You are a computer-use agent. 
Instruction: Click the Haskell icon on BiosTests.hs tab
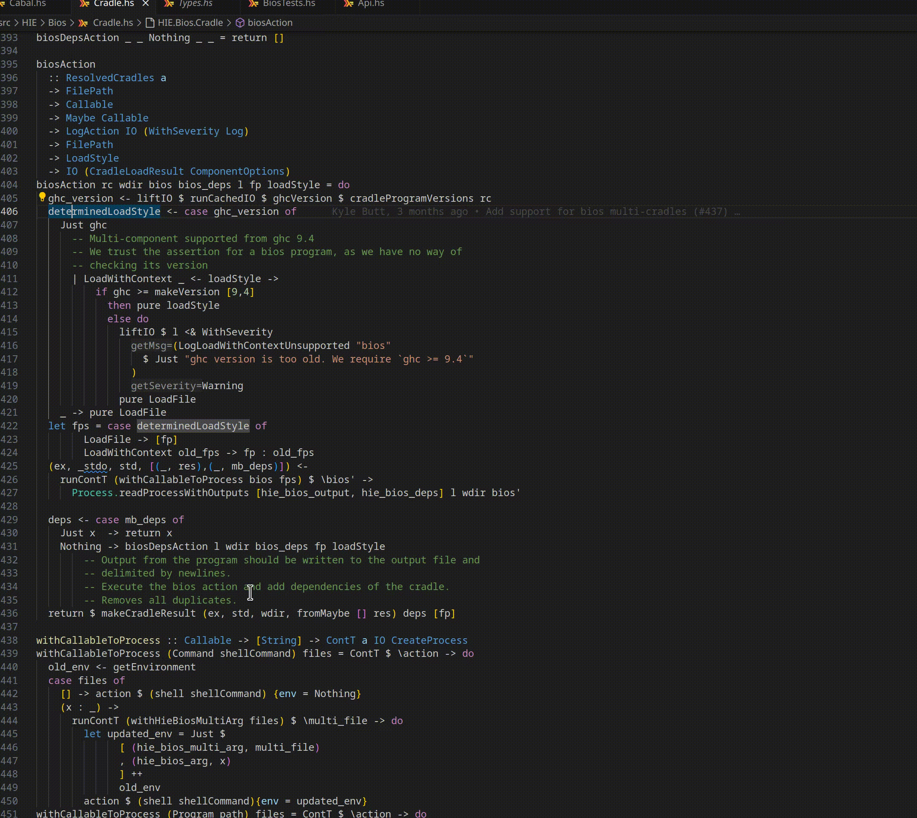click(253, 4)
